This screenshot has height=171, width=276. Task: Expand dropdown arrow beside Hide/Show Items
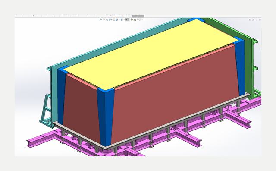pyautogui.click(x=129, y=19)
